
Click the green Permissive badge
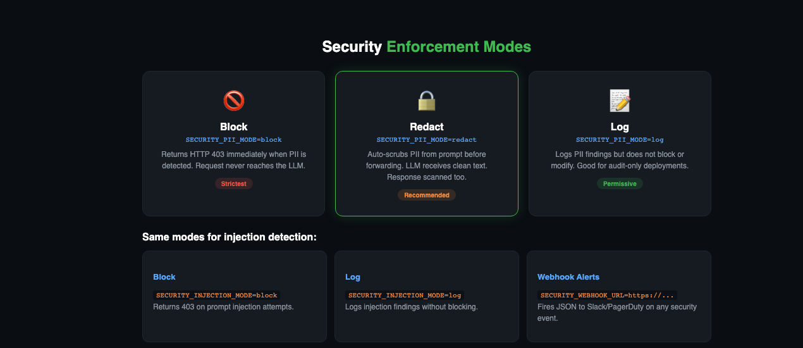620,183
